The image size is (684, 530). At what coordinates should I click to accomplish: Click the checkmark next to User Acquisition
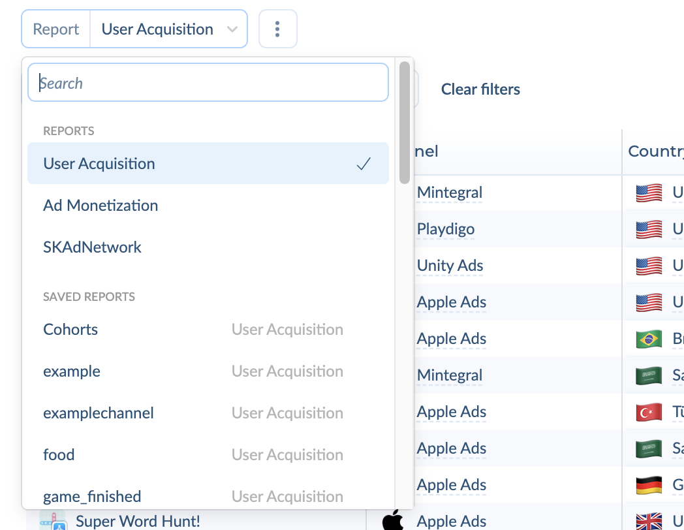coord(364,164)
